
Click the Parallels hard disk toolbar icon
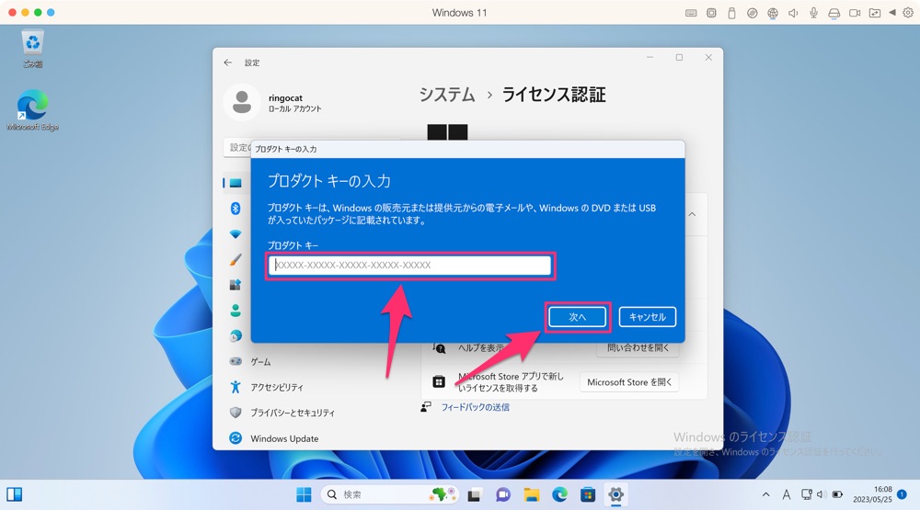click(x=834, y=13)
